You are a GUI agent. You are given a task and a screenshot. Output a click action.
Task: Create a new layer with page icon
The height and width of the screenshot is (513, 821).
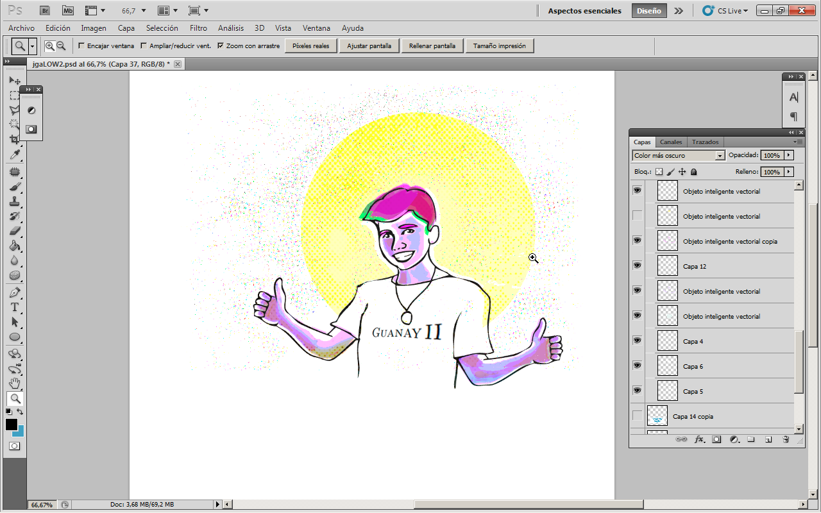pos(768,439)
